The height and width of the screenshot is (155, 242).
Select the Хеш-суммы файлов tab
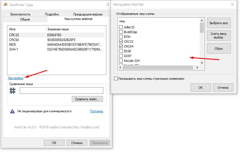pyautogui.click(x=79, y=19)
